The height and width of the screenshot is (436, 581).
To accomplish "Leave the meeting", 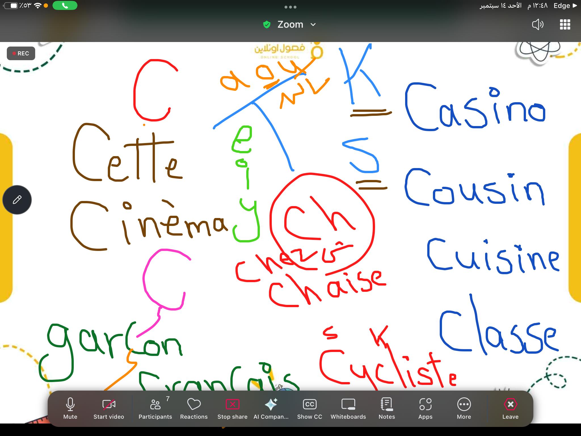I will (510, 408).
